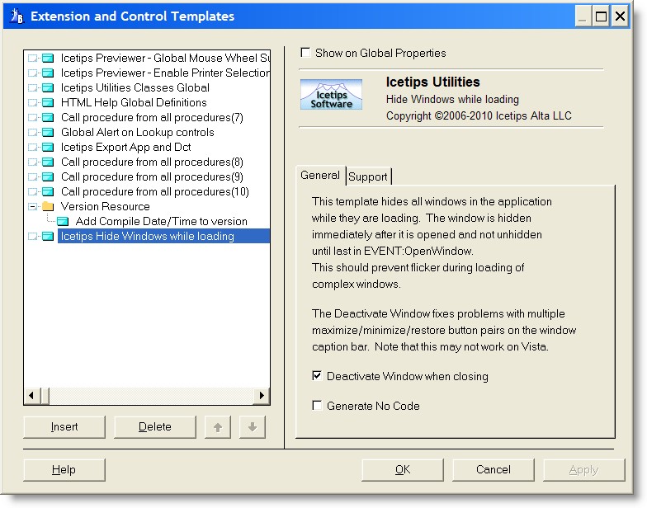The image size is (647, 508).
Task: Click the horizontal scrollbar thumb in template list
Action: coord(45,396)
